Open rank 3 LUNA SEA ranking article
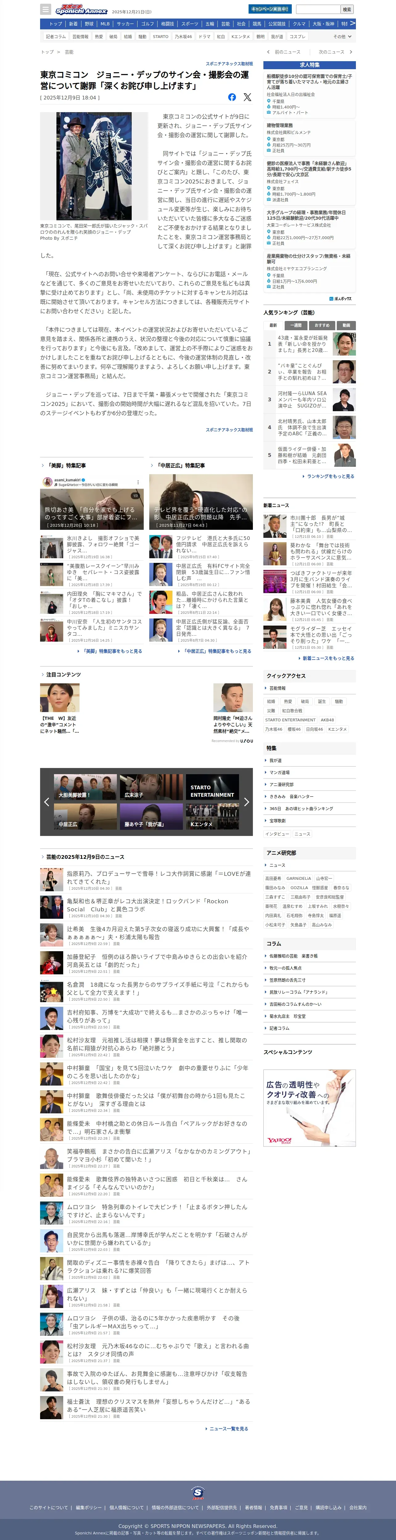The height and width of the screenshot is (1540, 396). coord(310,399)
